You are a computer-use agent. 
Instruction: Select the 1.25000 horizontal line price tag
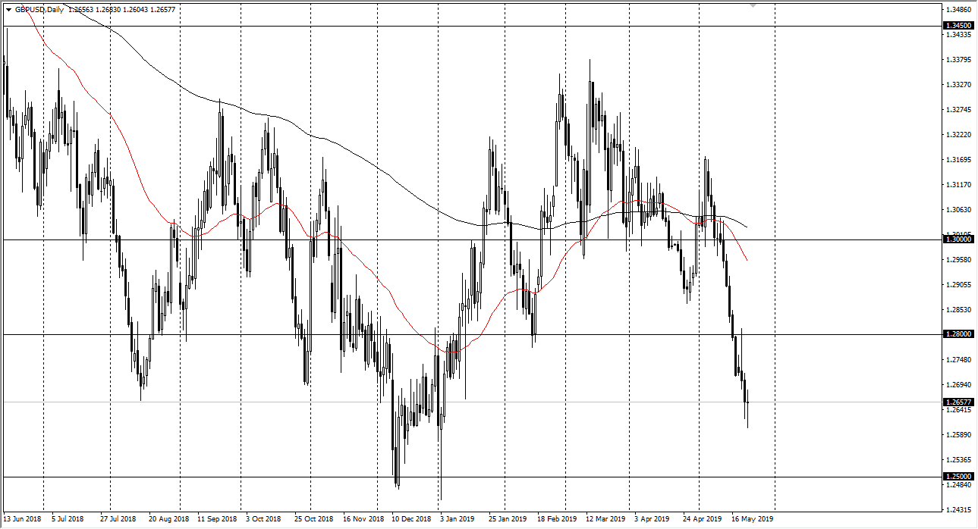click(x=959, y=477)
